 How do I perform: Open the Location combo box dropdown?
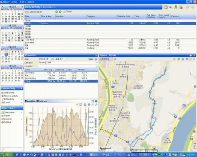[x=97, y=66]
